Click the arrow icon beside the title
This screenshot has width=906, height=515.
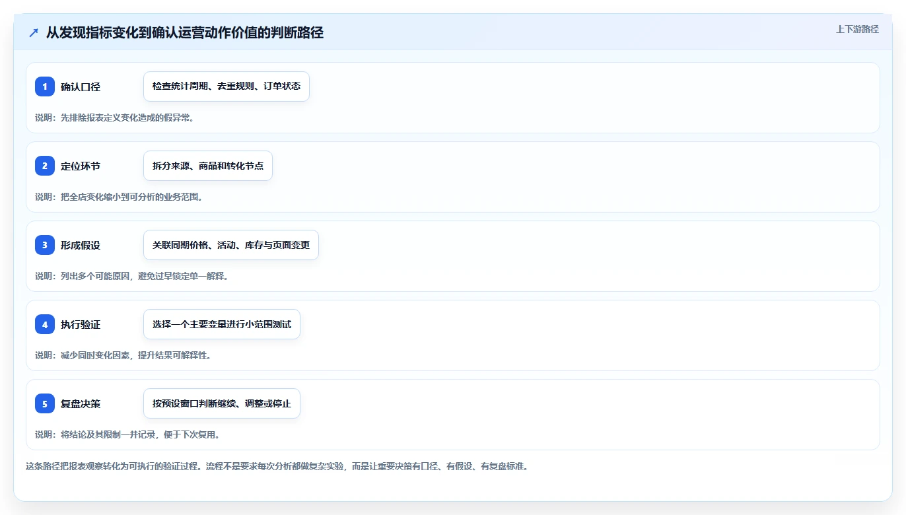pyautogui.click(x=34, y=32)
